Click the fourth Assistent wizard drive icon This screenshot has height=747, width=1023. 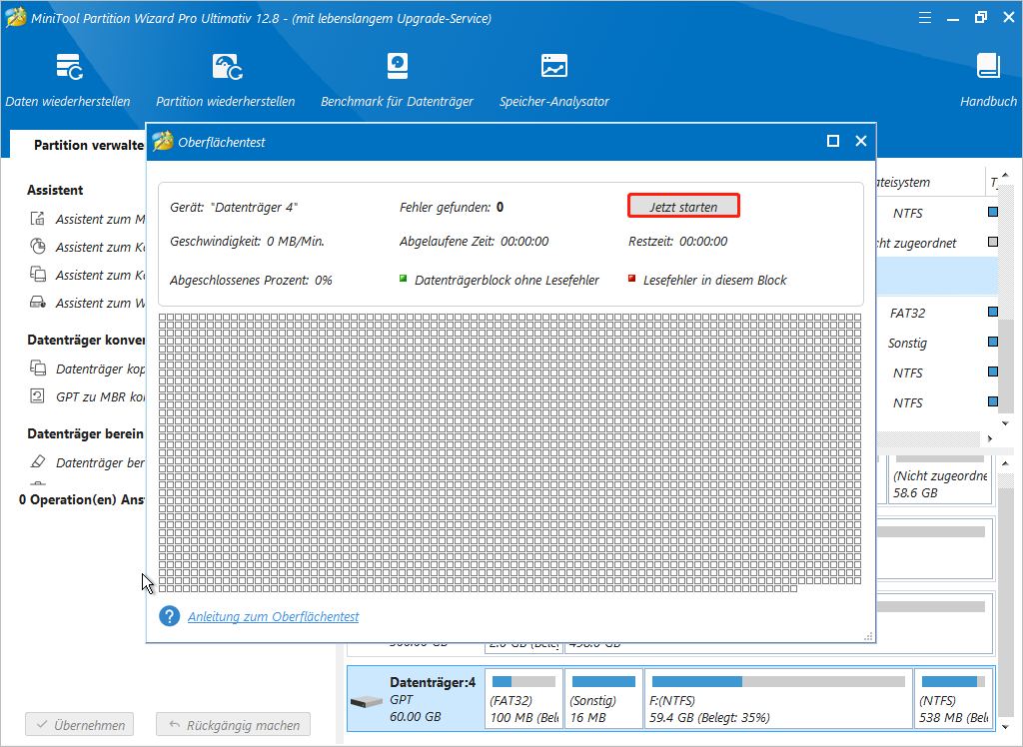[38, 303]
